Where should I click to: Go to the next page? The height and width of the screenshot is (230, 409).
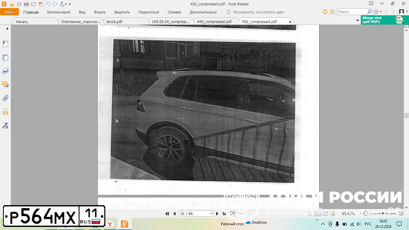pyautogui.click(x=217, y=214)
